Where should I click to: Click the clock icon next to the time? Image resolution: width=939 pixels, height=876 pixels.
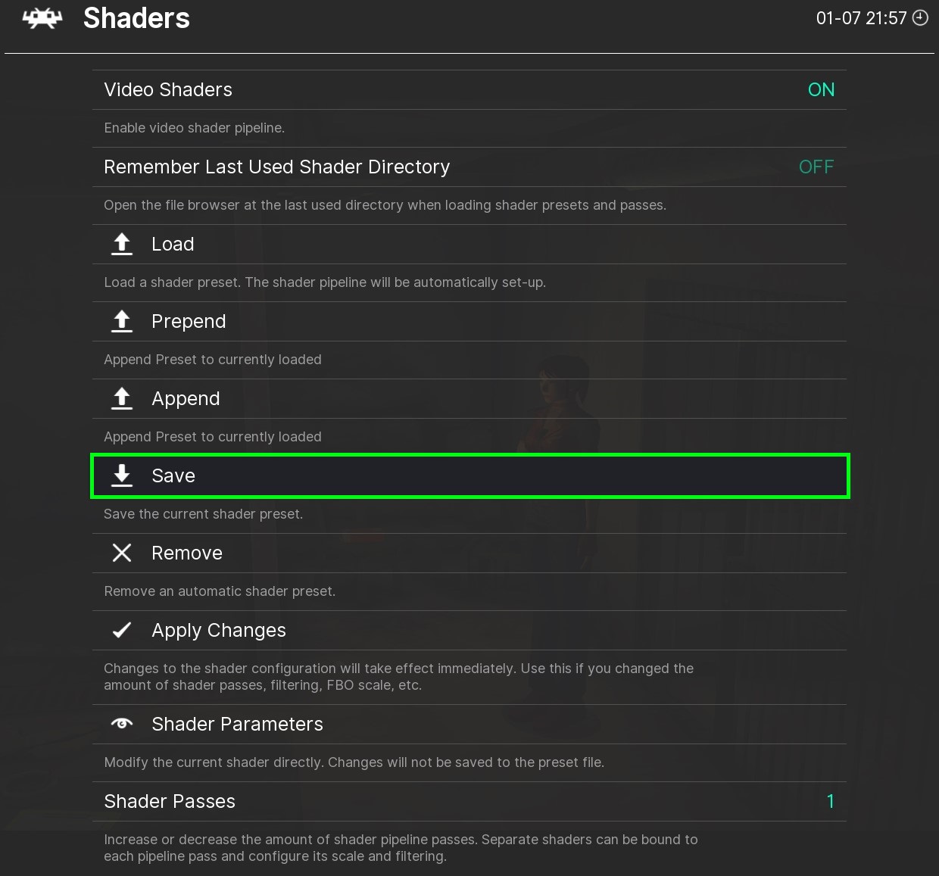click(921, 18)
